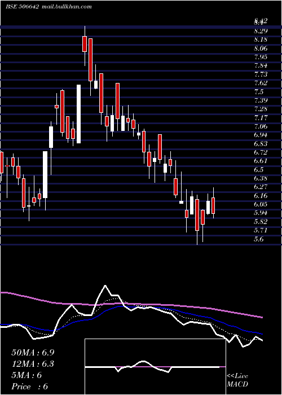Select the 6.05 price axis label

coord(261,204)
